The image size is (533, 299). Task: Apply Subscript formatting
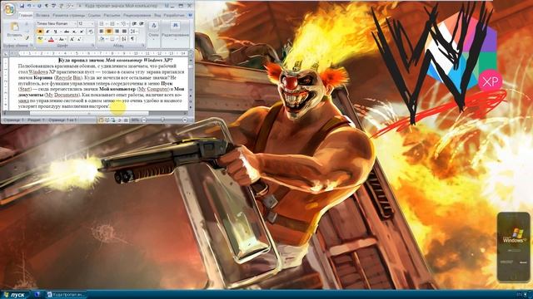point(74,32)
